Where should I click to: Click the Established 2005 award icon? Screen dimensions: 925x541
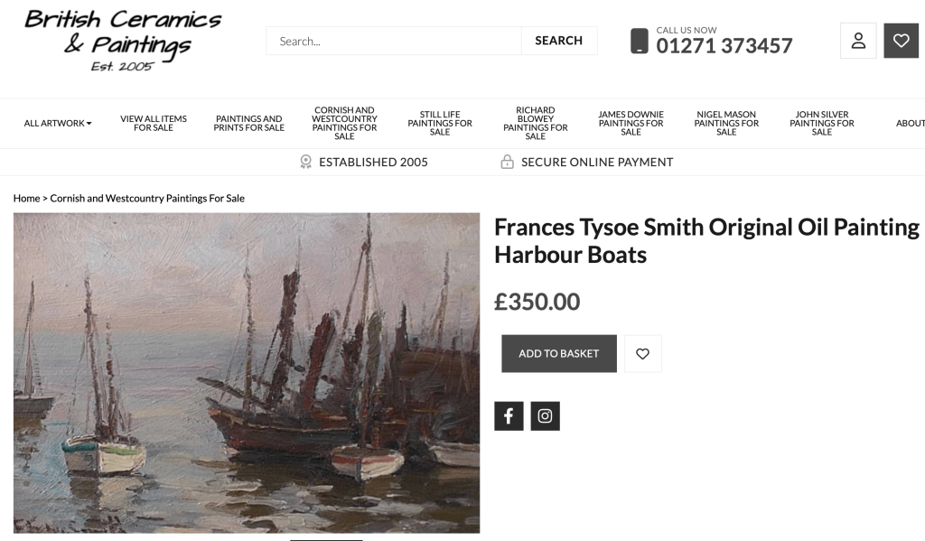point(305,162)
